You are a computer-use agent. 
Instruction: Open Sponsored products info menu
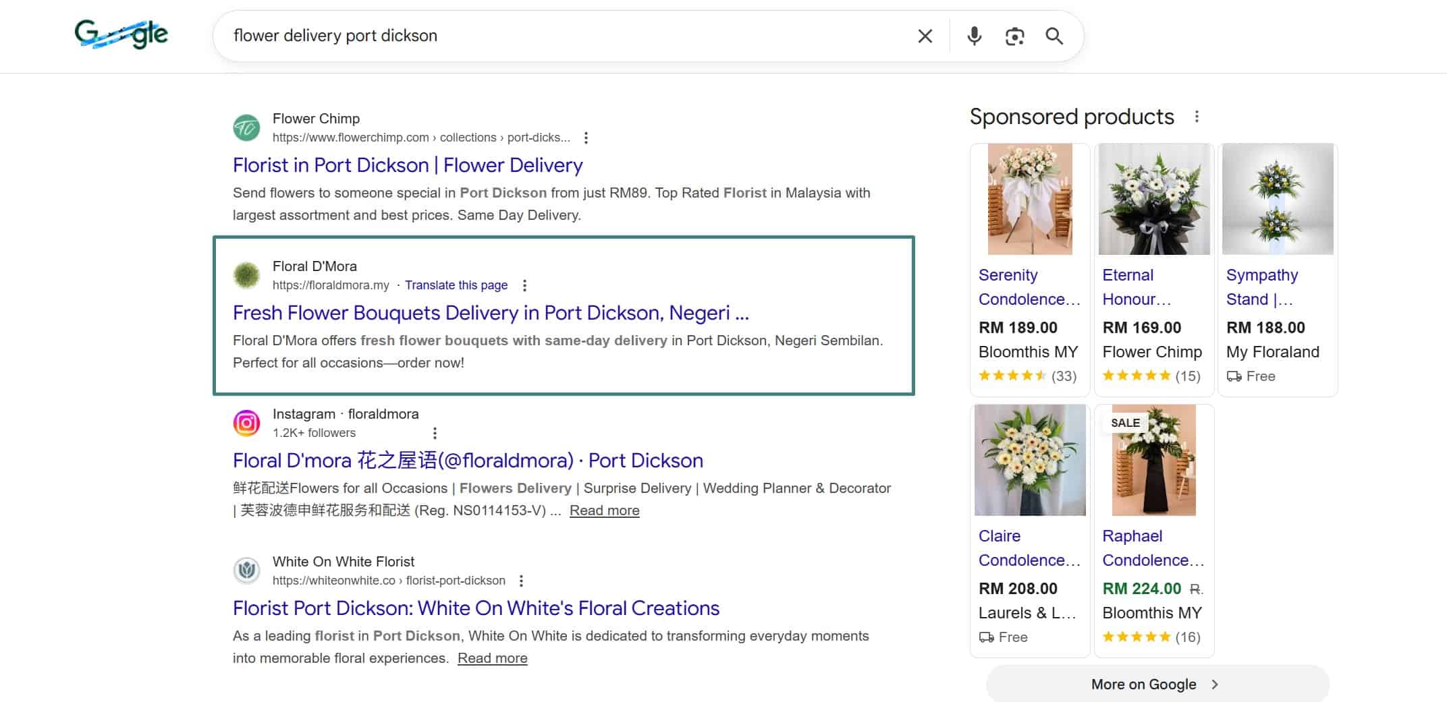coord(1197,117)
